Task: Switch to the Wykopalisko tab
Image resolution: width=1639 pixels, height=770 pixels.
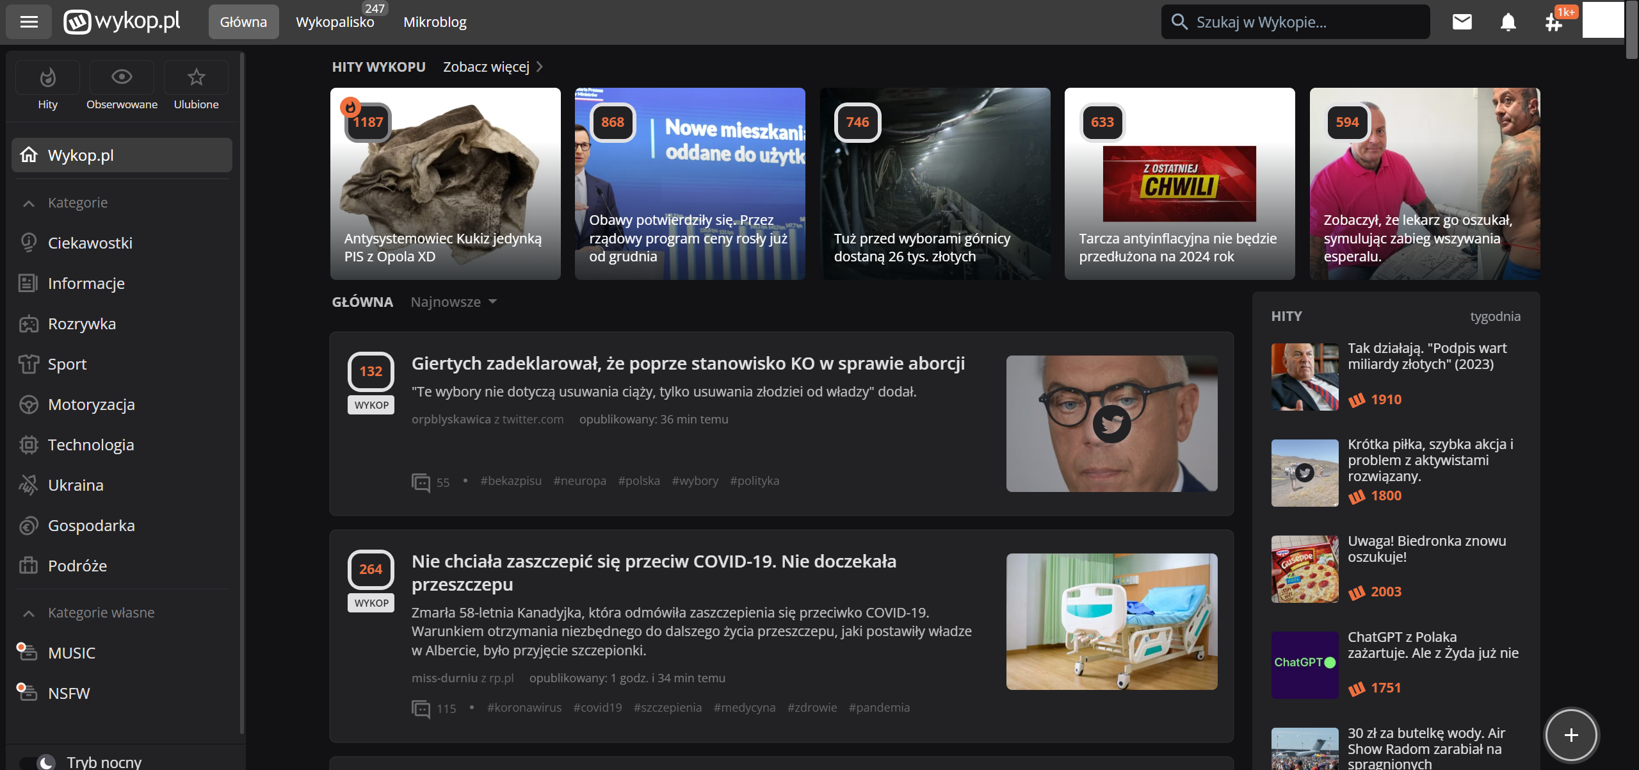Action: coord(335,22)
